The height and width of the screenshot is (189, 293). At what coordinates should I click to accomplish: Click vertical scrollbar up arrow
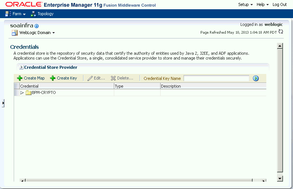[x=280, y=46]
